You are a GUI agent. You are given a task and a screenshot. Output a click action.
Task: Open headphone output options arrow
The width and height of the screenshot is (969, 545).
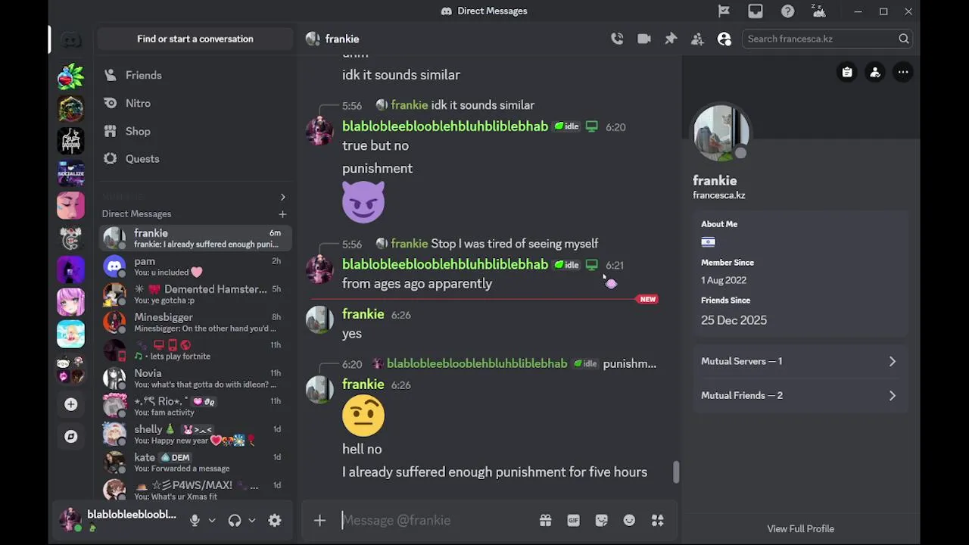[x=252, y=520]
